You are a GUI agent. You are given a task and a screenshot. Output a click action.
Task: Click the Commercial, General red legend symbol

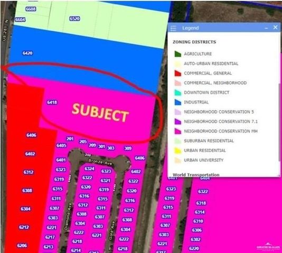point(177,73)
